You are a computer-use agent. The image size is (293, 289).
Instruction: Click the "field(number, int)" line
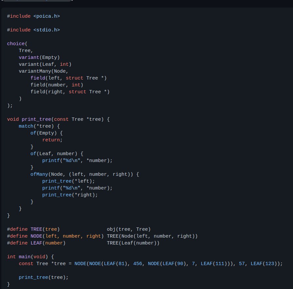click(57, 85)
